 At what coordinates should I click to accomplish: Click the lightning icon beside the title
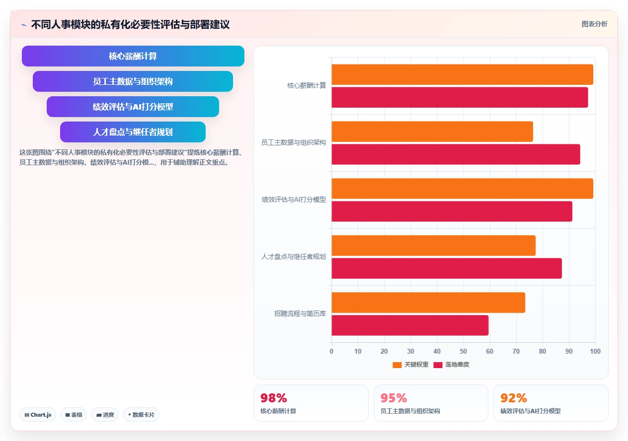point(23,25)
